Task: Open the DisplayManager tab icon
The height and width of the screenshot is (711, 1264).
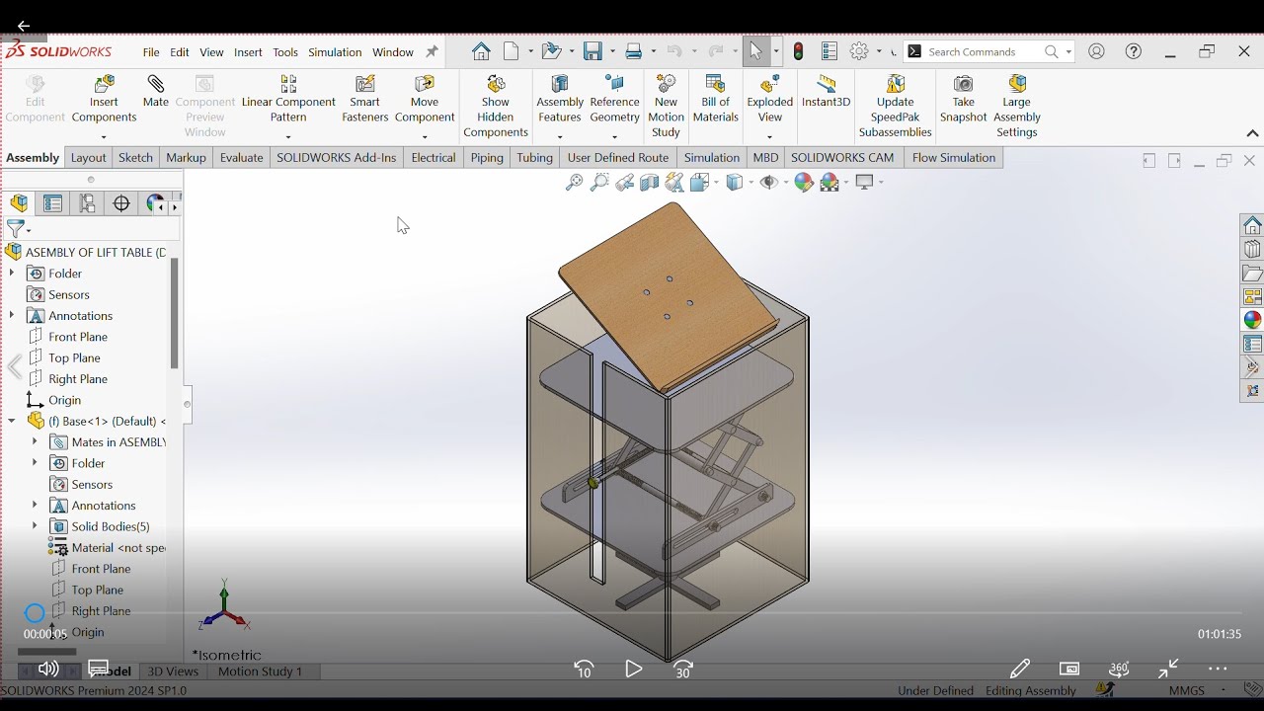Action: 155,203
